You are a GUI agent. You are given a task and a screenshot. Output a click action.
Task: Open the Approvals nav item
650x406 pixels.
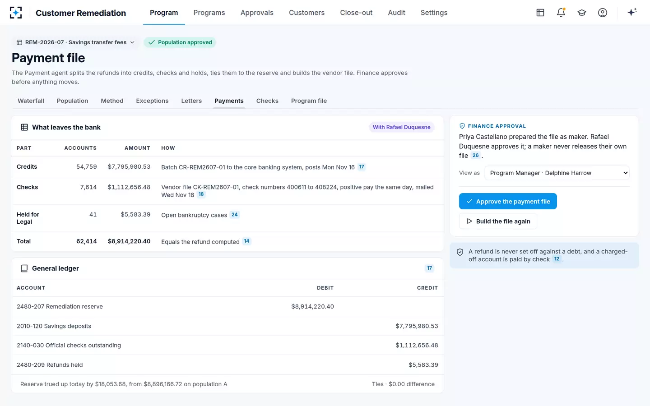coord(257,13)
